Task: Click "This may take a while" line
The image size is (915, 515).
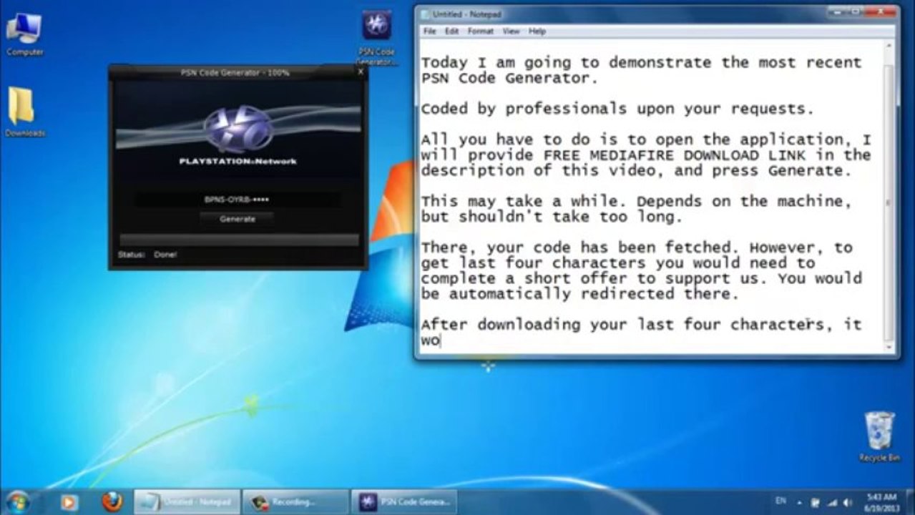Action: coord(637,201)
